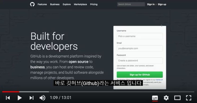The height and width of the screenshot is (103, 197).
Task: Enter full screen mode
Action: coord(189,98)
